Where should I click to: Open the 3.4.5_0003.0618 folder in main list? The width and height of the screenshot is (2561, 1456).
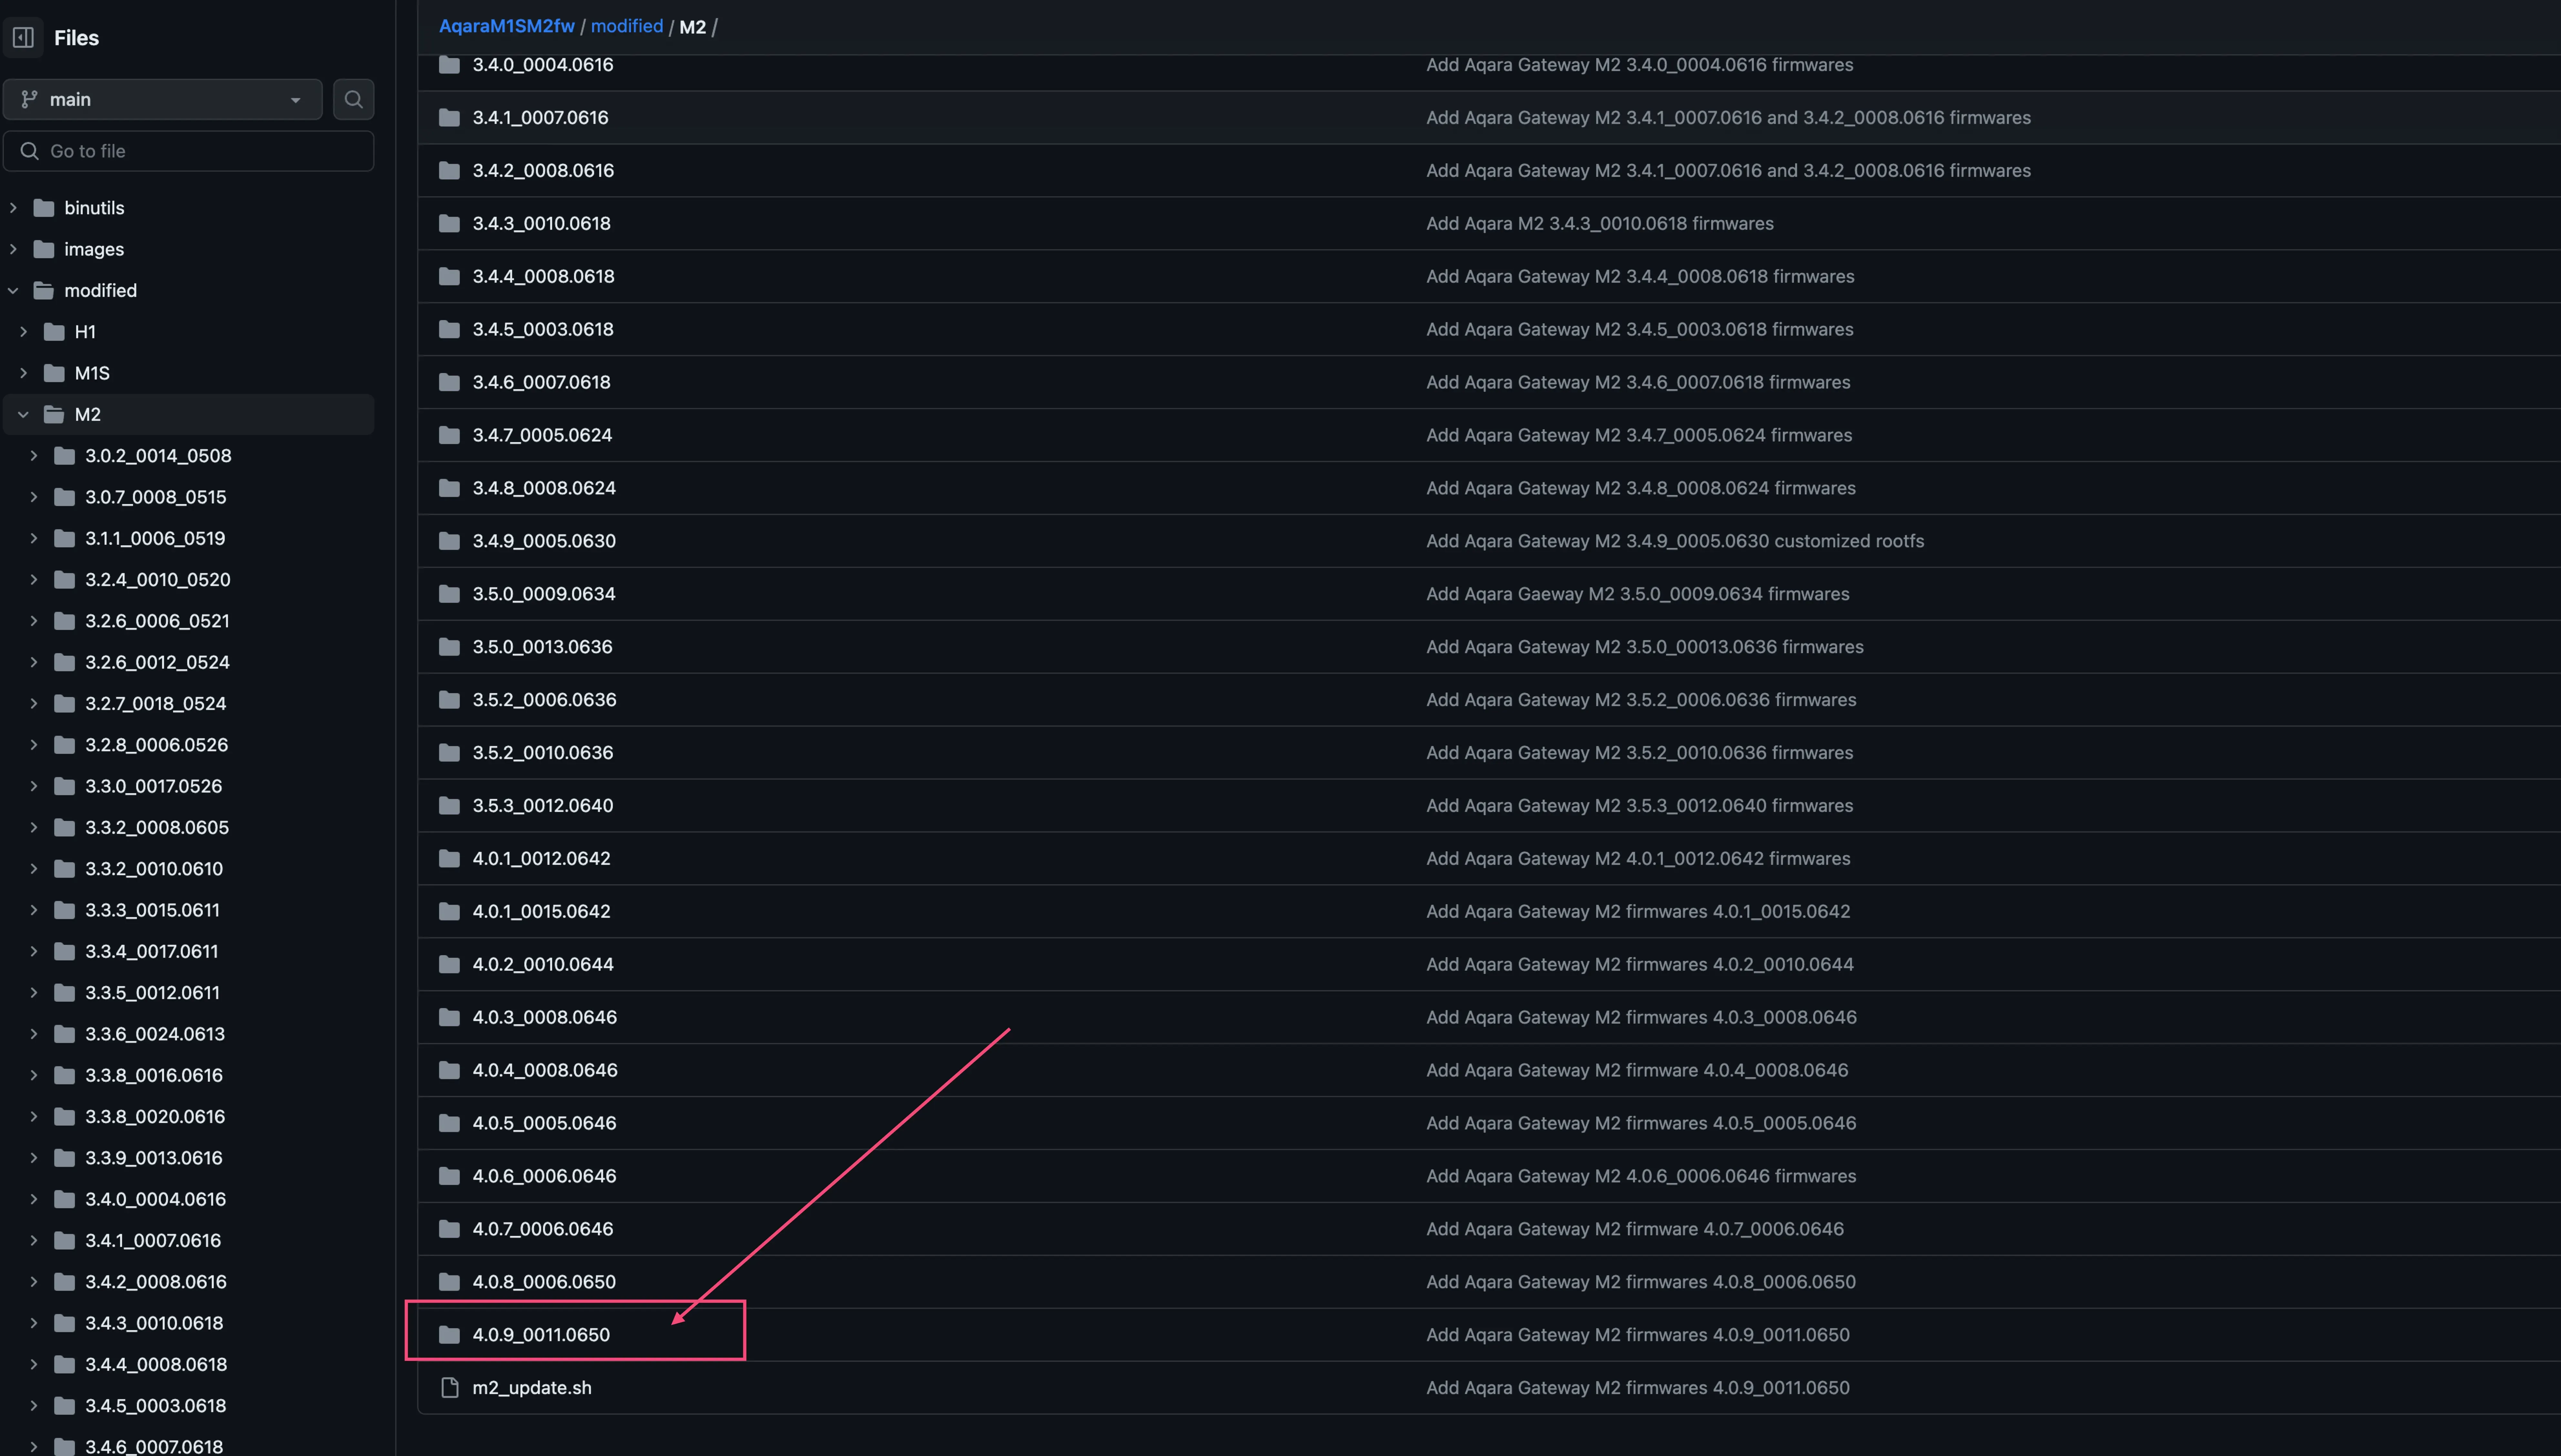pyautogui.click(x=543, y=329)
